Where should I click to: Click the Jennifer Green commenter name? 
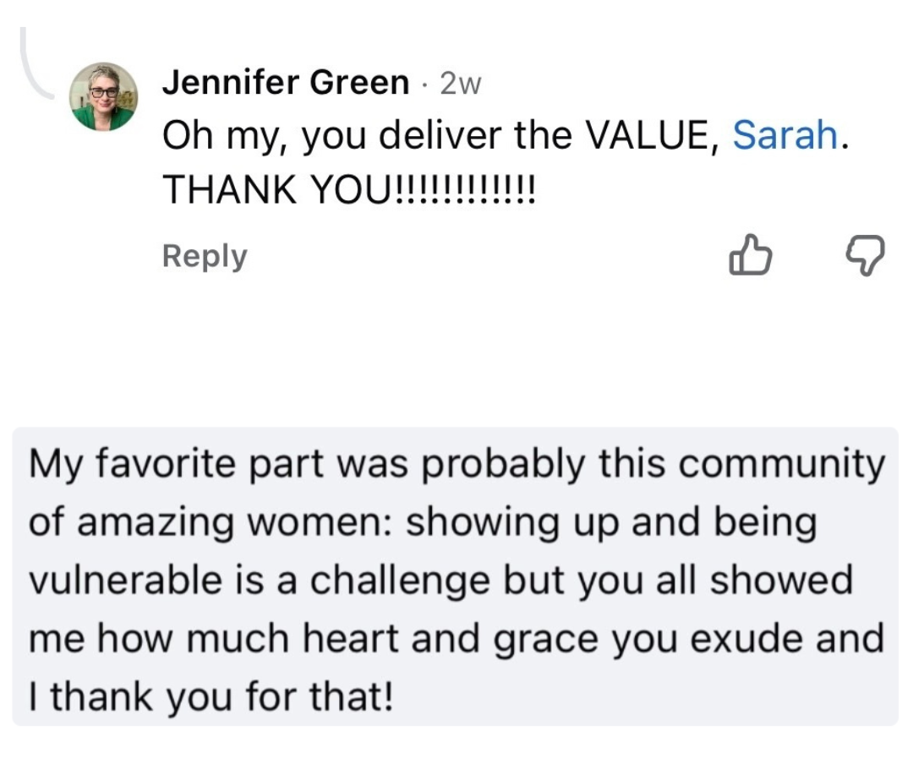pos(285,83)
